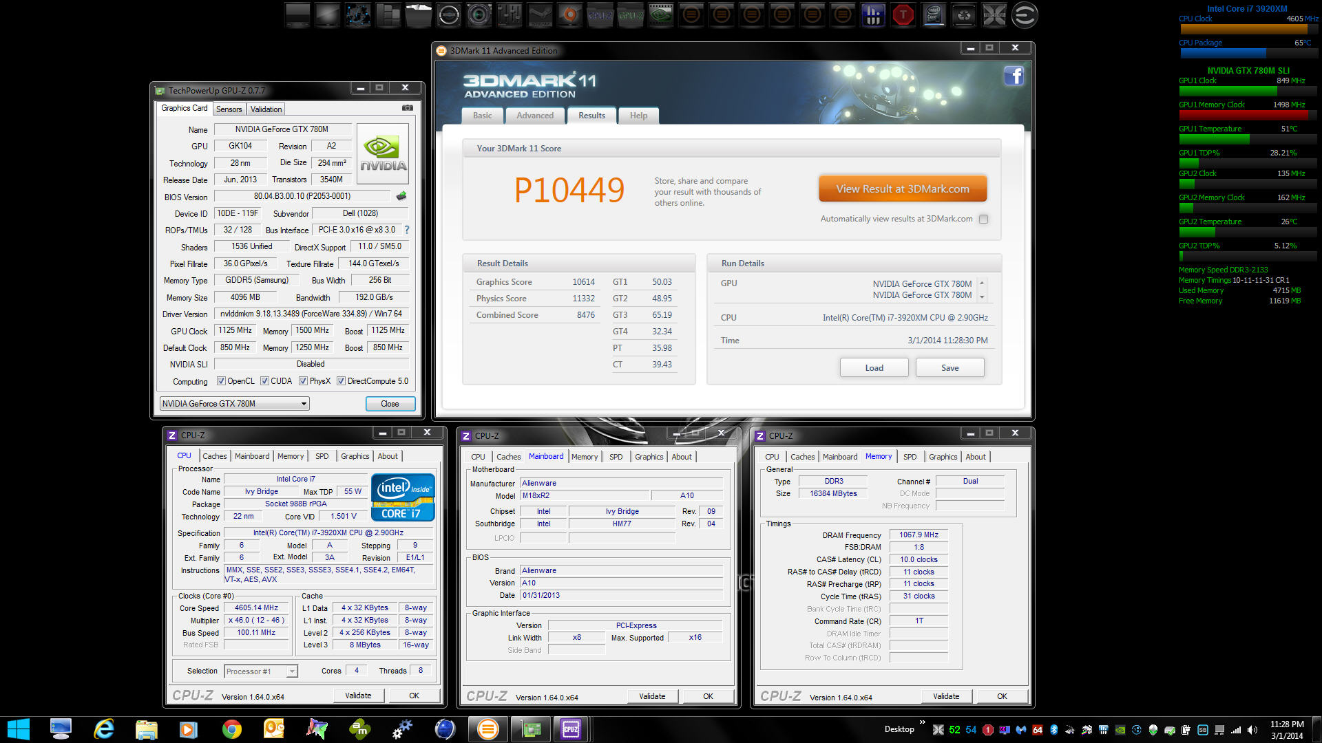Open Outlook from the taskbar

(x=274, y=729)
